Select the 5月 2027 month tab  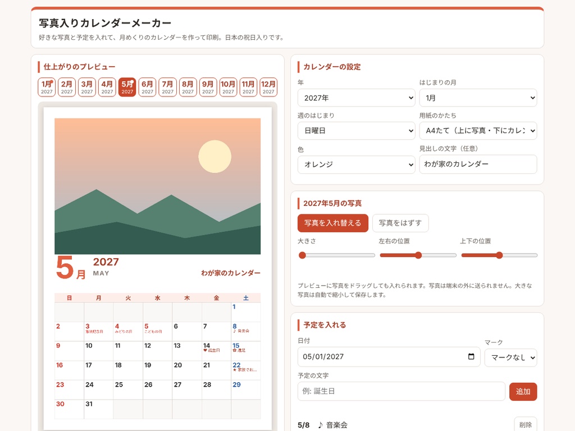click(127, 87)
